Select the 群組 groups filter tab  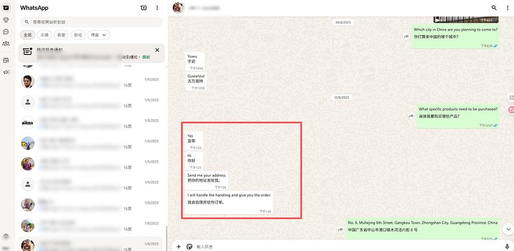[x=78, y=35]
